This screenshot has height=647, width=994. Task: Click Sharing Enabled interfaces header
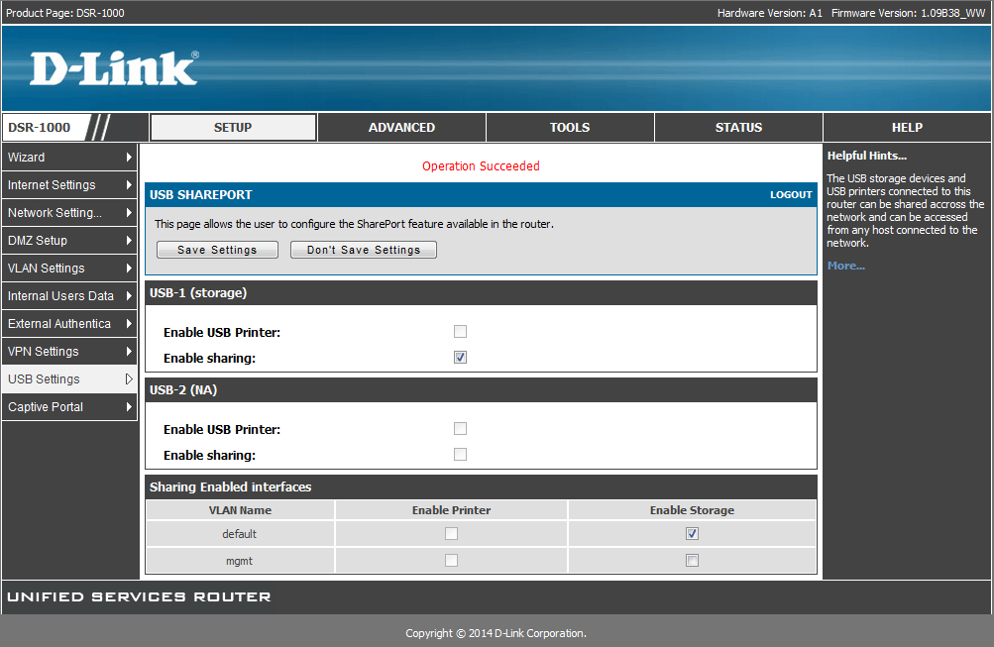482,486
